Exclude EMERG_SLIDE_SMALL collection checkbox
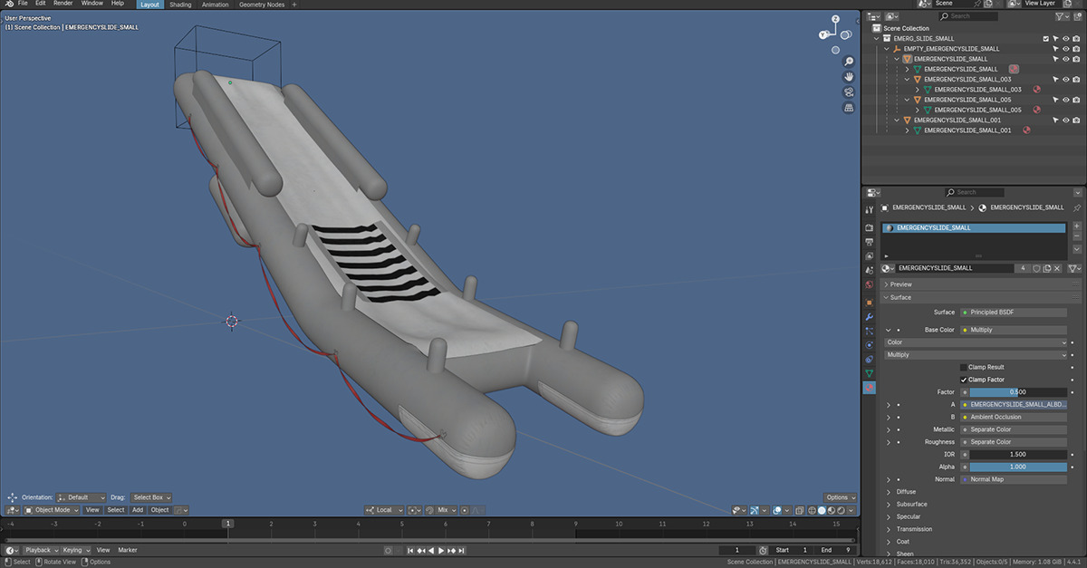 point(1046,39)
